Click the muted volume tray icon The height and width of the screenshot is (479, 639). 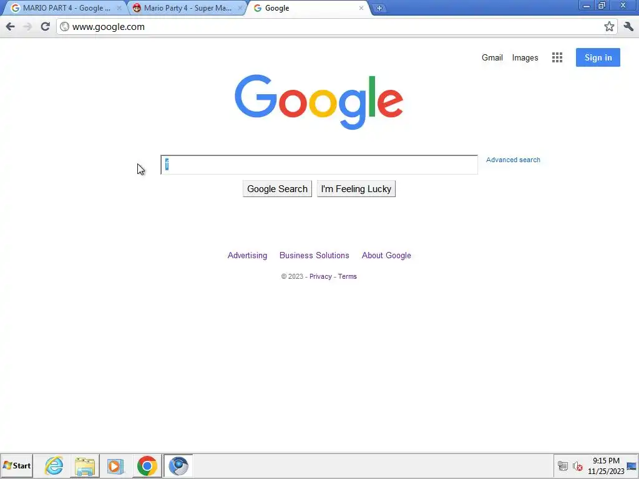577,466
